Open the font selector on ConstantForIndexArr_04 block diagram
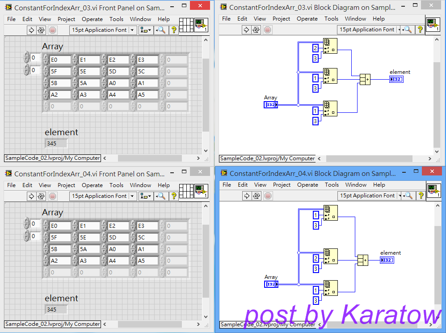The height and width of the screenshot is (333, 446). pos(366,196)
